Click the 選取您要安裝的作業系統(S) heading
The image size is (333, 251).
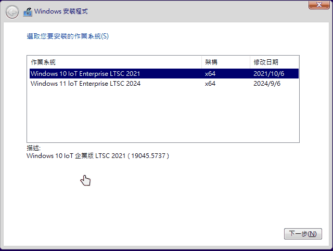[x=68, y=36]
